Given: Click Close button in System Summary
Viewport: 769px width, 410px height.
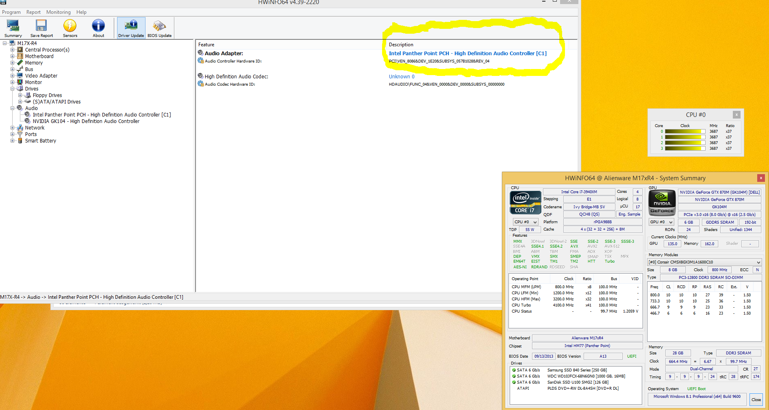Looking at the screenshot, I should point(756,399).
